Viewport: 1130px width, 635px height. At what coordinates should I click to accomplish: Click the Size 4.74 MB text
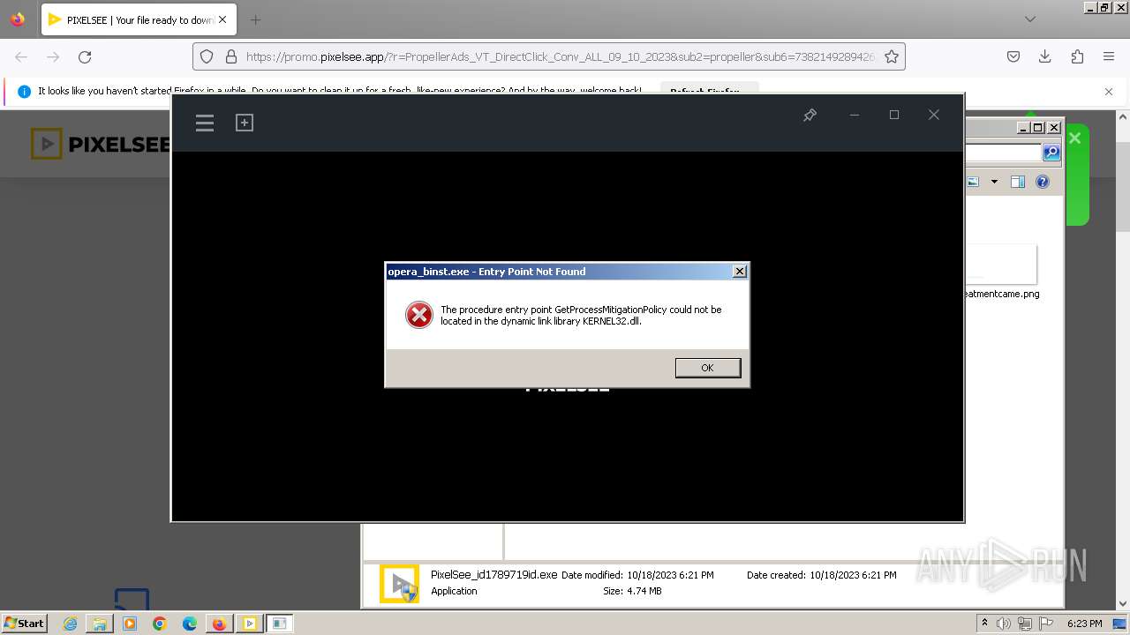pyautogui.click(x=632, y=591)
